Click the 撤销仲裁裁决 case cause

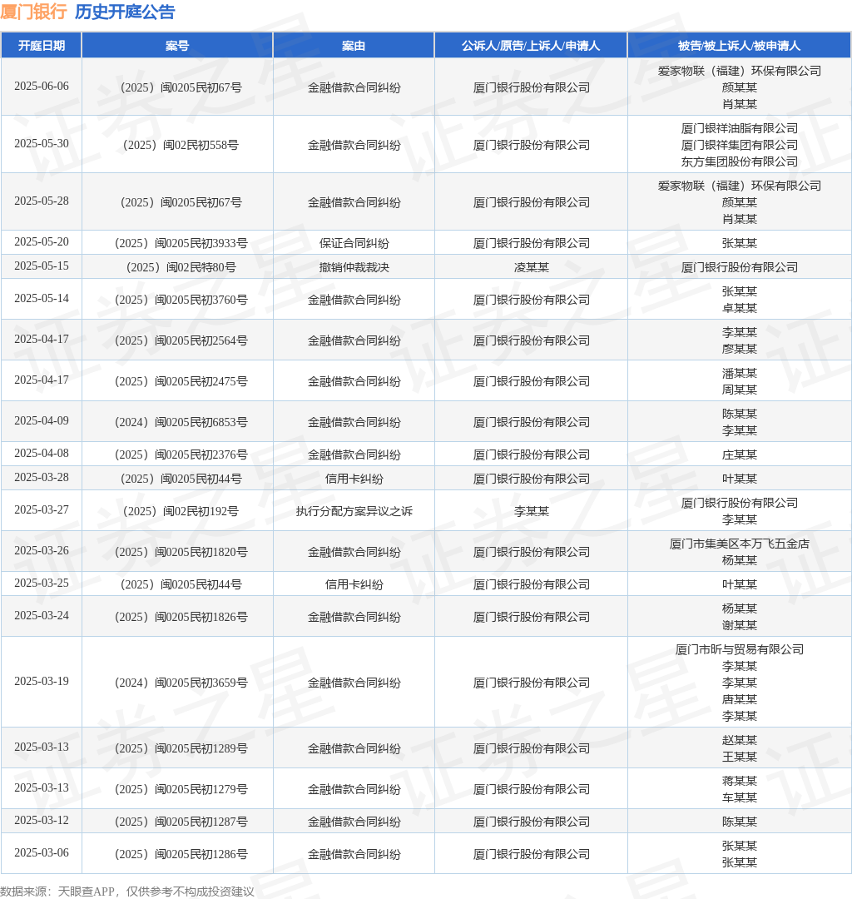coord(354,267)
